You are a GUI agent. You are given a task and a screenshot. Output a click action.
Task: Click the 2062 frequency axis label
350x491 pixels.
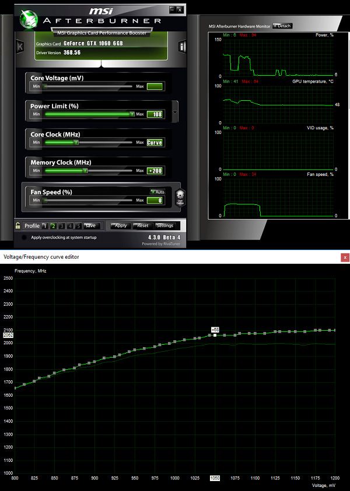coord(8,335)
